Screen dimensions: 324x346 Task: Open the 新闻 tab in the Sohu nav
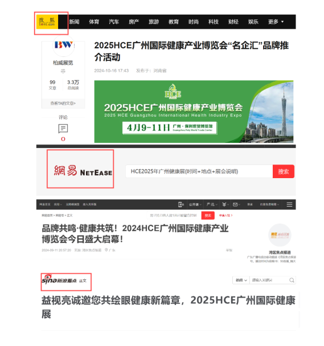point(74,22)
